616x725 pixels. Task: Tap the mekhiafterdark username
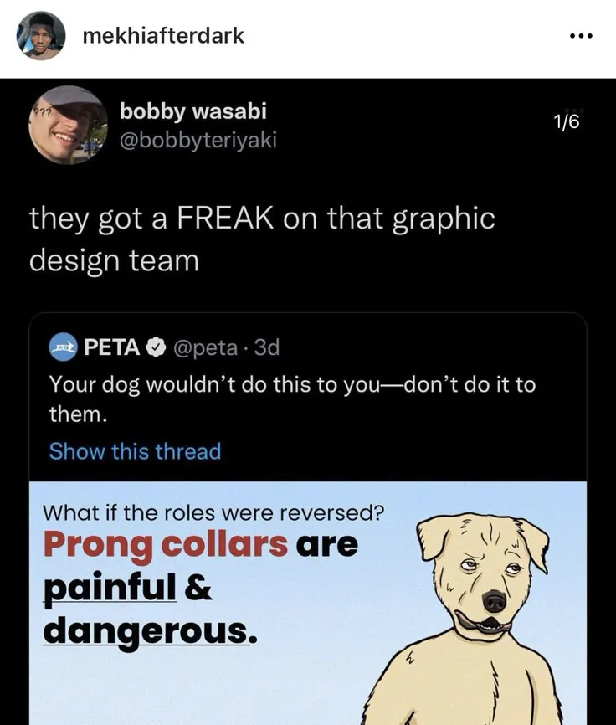(163, 35)
